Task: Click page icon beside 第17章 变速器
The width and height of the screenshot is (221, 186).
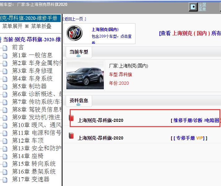Action: [x=5, y=180]
